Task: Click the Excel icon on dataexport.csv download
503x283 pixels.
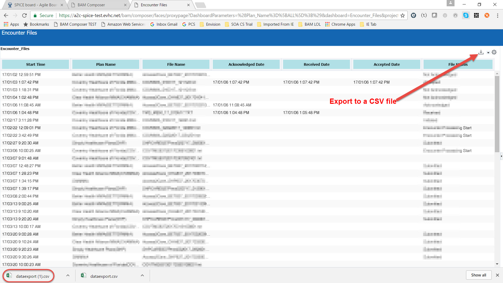Action: (x=84, y=275)
